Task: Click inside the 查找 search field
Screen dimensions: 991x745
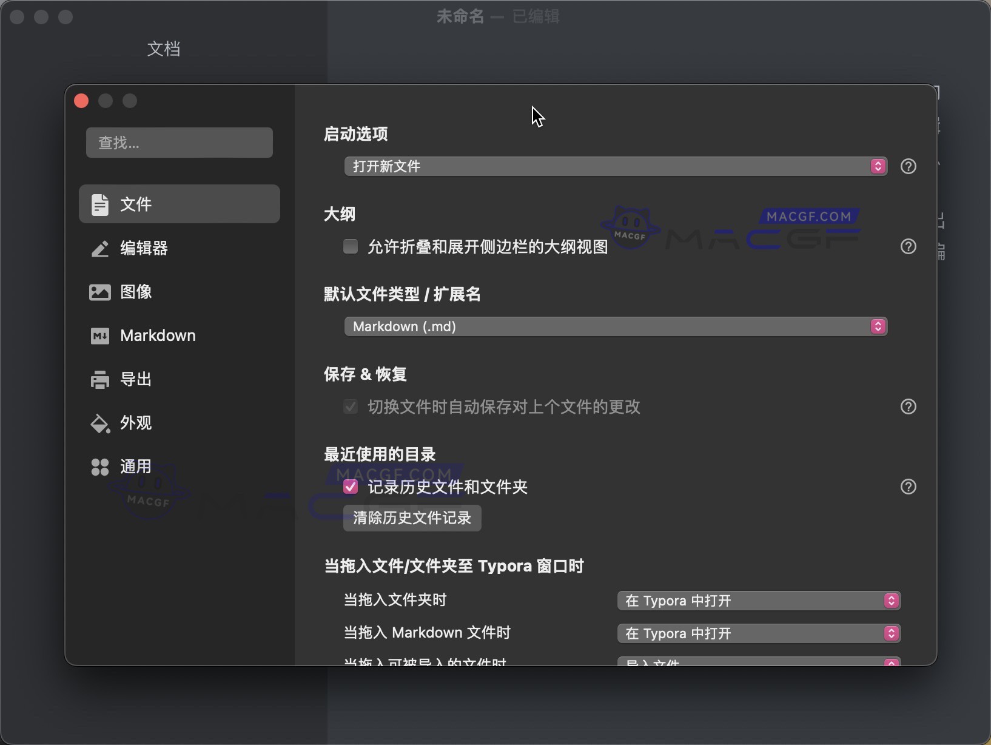Action: tap(180, 142)
